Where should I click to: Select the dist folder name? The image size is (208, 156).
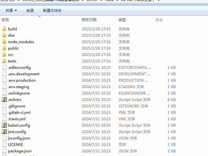pos(11,35)
